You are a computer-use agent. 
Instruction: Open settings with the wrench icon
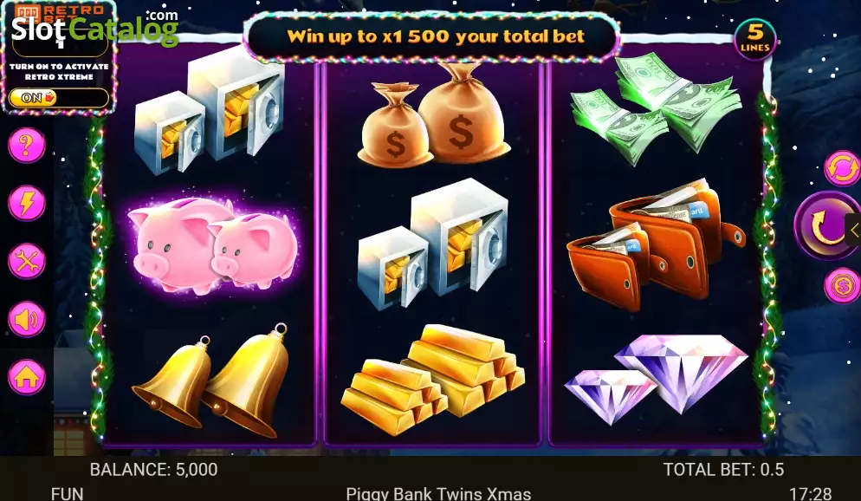(26, 261)
